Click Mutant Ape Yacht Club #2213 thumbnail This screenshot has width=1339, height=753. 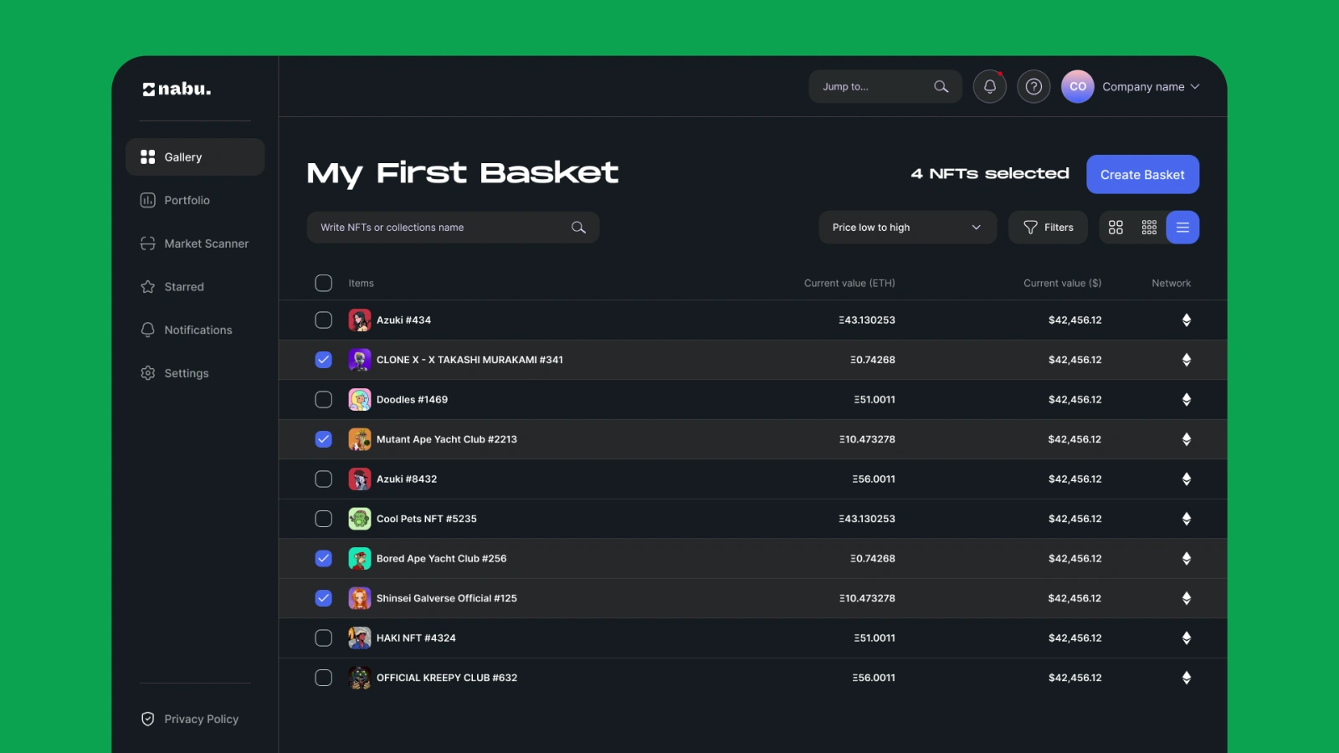click(360, 439)
